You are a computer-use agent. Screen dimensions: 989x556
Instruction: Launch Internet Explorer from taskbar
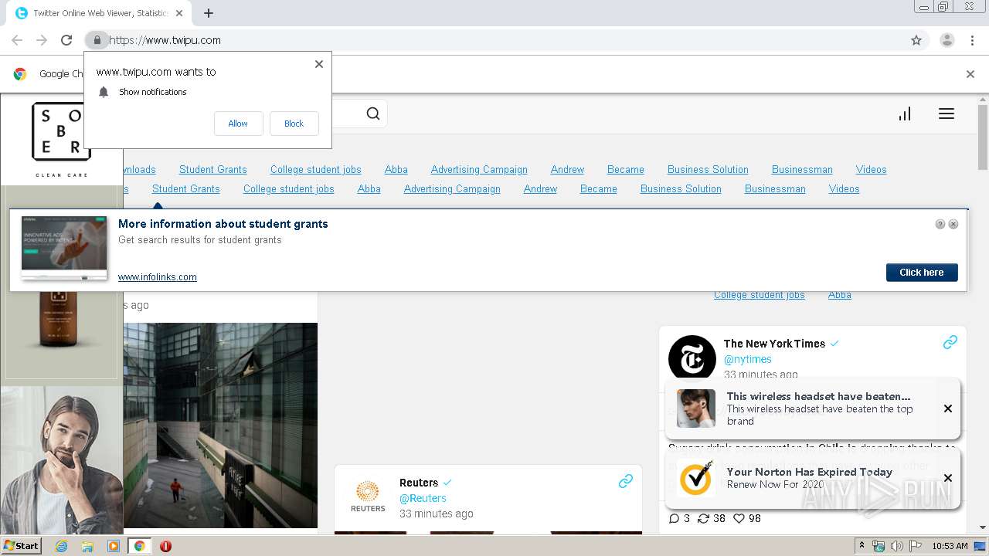coord(62,546)
